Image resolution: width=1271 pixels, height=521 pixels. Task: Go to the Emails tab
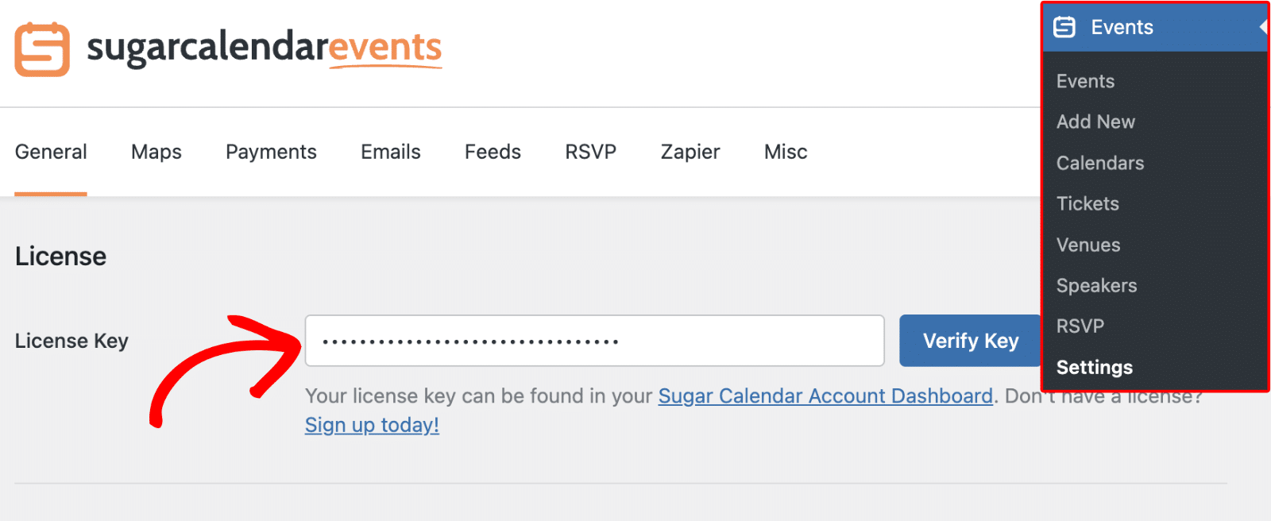pos(391,152)
